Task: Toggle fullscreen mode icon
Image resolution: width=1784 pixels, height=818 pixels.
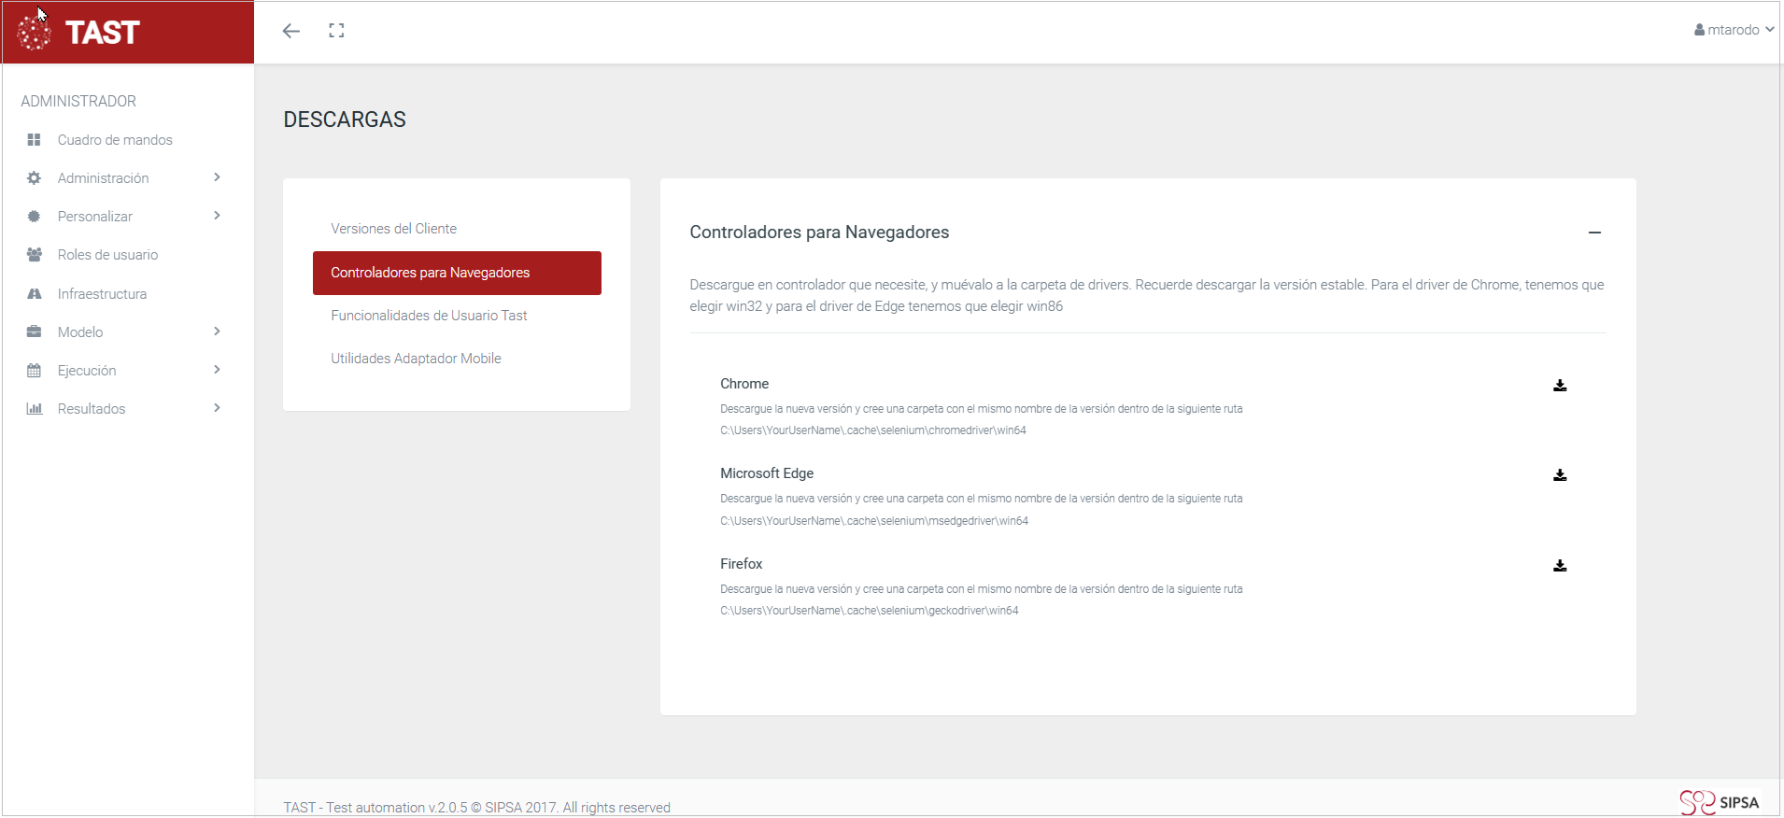Action: (336, 31)
